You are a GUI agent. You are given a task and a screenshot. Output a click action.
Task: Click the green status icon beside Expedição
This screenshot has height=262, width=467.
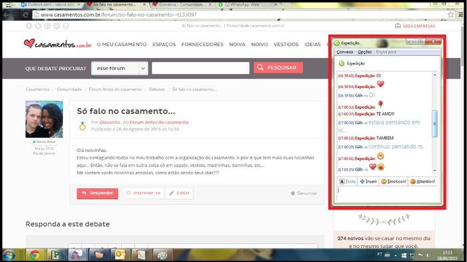[342, 63]
